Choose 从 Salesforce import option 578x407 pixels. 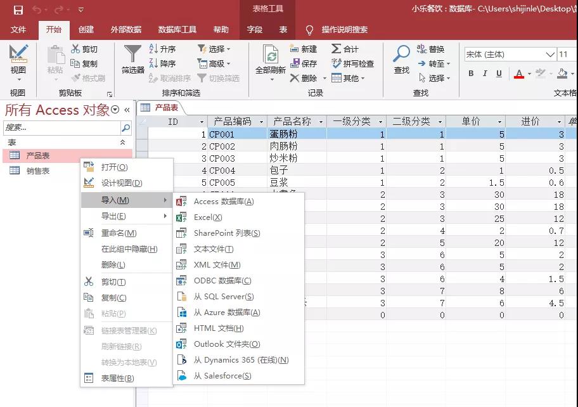(238, 376)
